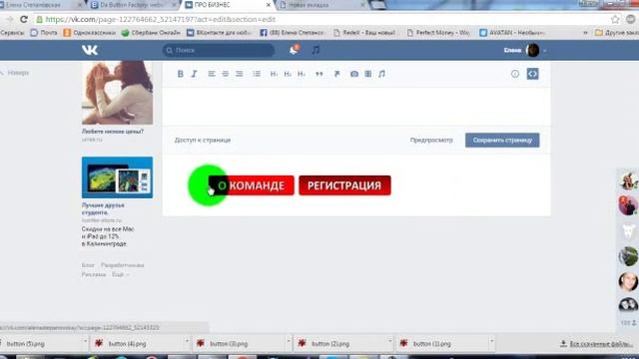This screenshot has width=639, height=359.
Task: Toggle wiki markup code mode
Action: tap(532, 74)
